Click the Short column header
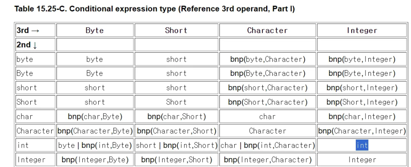The image size is (411, 167). click(176, 30)
